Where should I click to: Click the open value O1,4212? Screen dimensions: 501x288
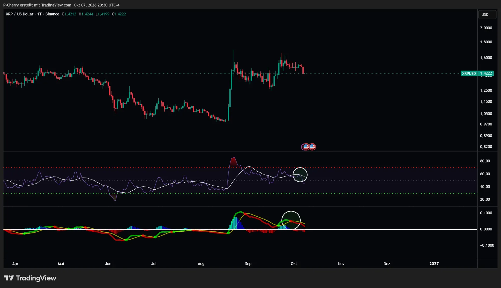point(69,14)
